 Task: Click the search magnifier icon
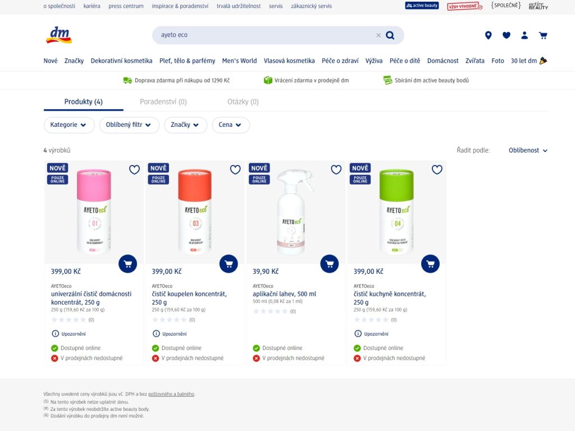tap(390, 35)
